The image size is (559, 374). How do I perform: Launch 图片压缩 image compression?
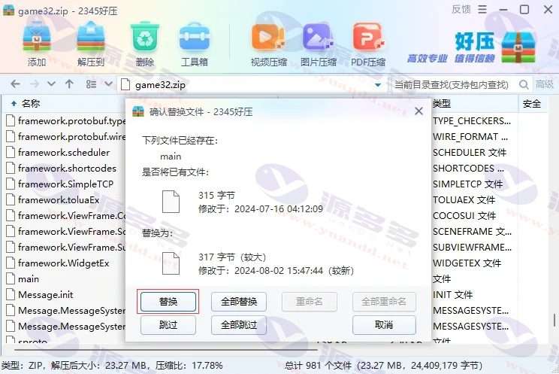[319, 44]
